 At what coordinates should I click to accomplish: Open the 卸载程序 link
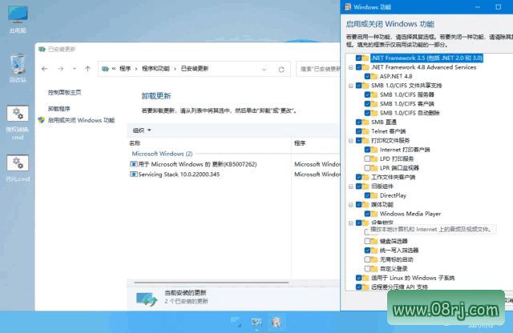click(x=59, y=109)
